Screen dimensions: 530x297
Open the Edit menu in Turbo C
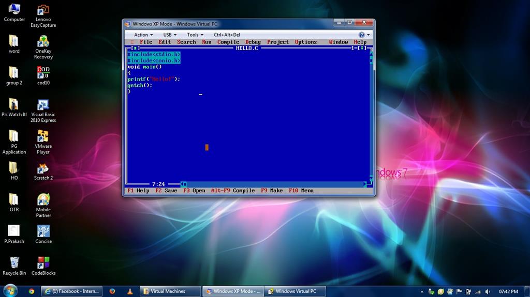pos(165,42)
